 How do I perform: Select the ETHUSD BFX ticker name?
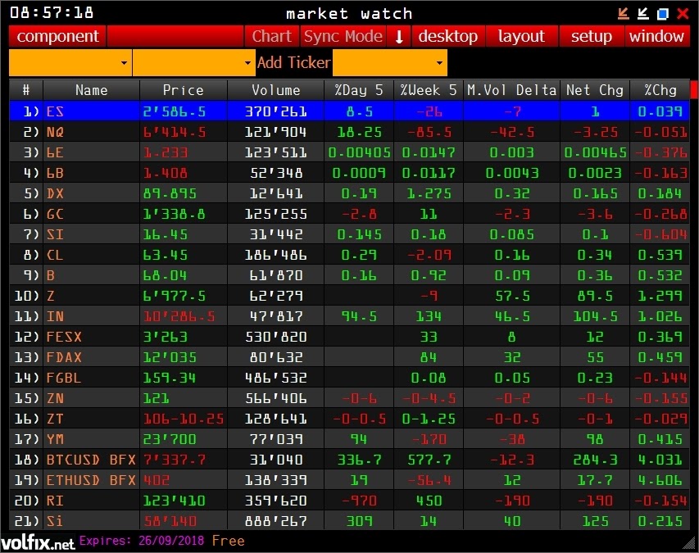(91, 480)
